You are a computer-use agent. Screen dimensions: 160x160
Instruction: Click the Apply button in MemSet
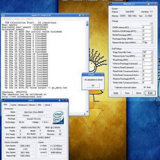[x=116, y=93]
